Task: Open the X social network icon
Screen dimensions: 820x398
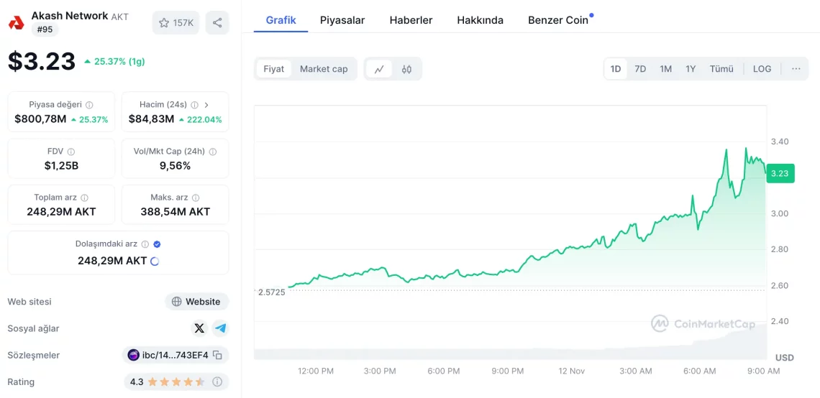Action: click(199, 328)
